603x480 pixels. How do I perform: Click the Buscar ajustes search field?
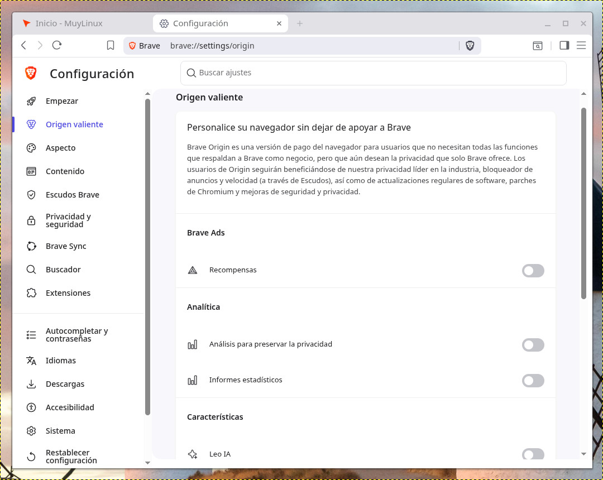click(x=374, y=73)
